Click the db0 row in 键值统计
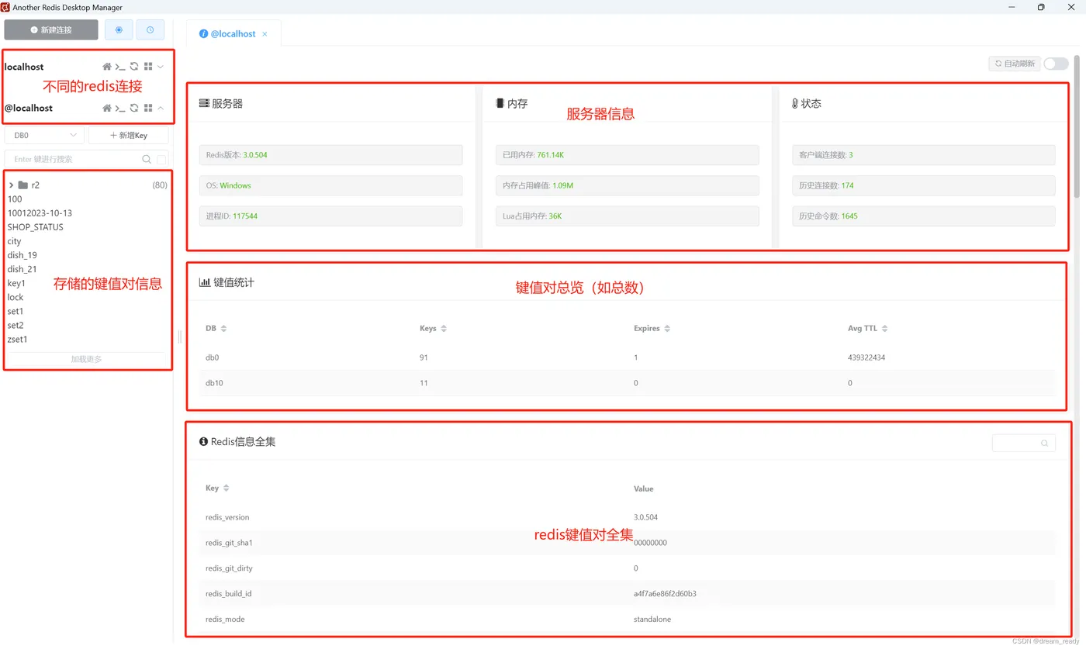The height and width of the screenshot is (649, 1086). coord(627,357)
